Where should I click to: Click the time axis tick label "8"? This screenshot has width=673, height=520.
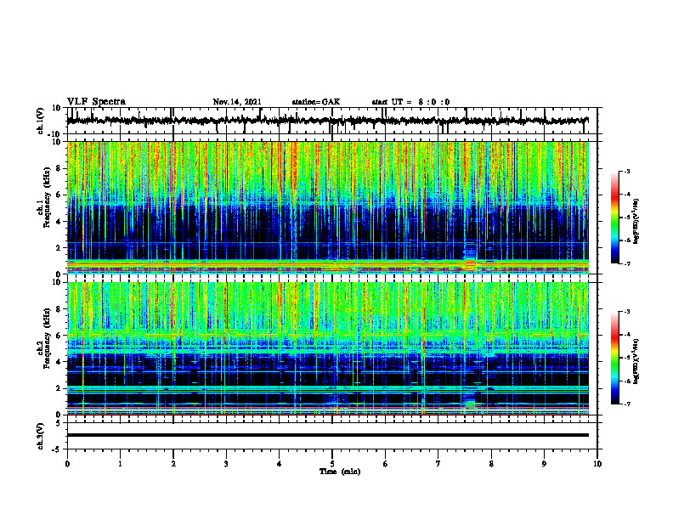click(x=491, y=464)
